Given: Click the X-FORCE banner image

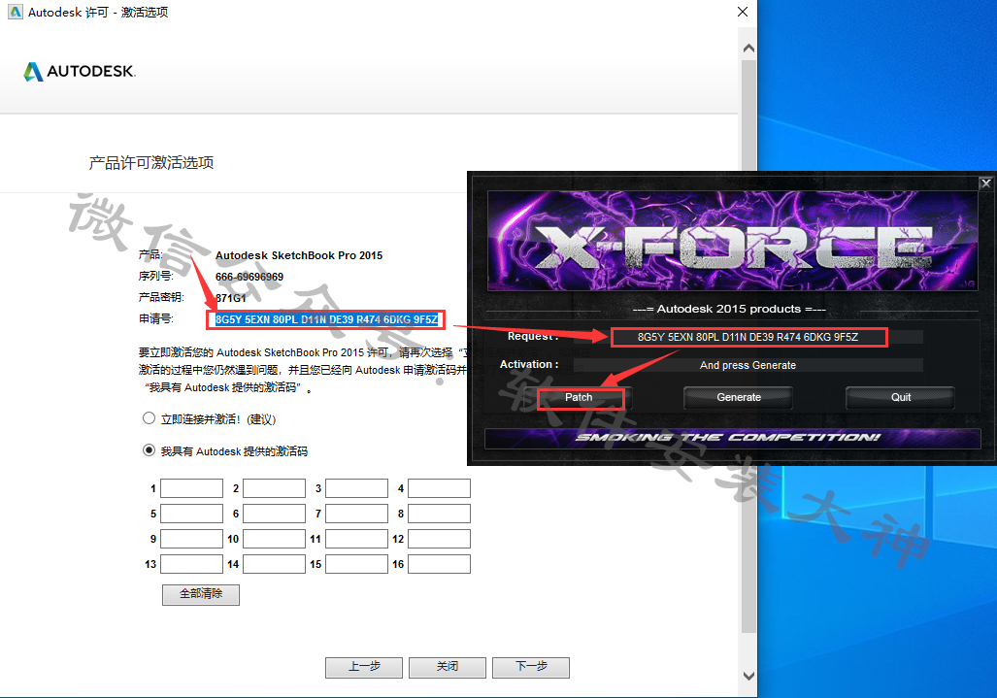Looking at the screenshot, I should (733, 241).
